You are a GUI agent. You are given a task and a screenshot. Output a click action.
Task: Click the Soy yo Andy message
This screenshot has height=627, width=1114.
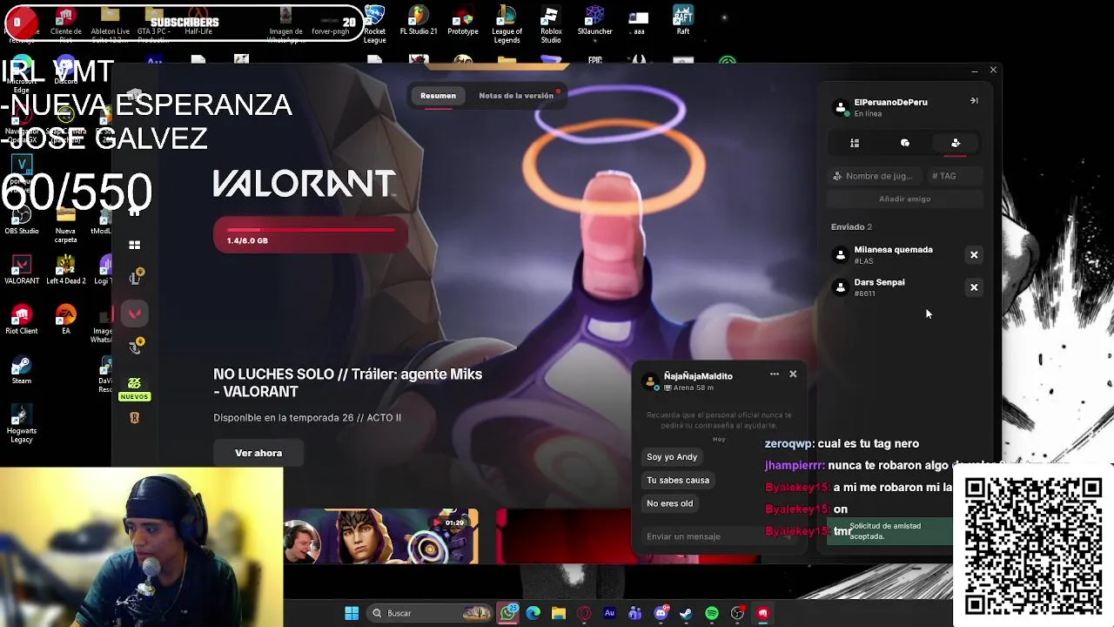672,457
